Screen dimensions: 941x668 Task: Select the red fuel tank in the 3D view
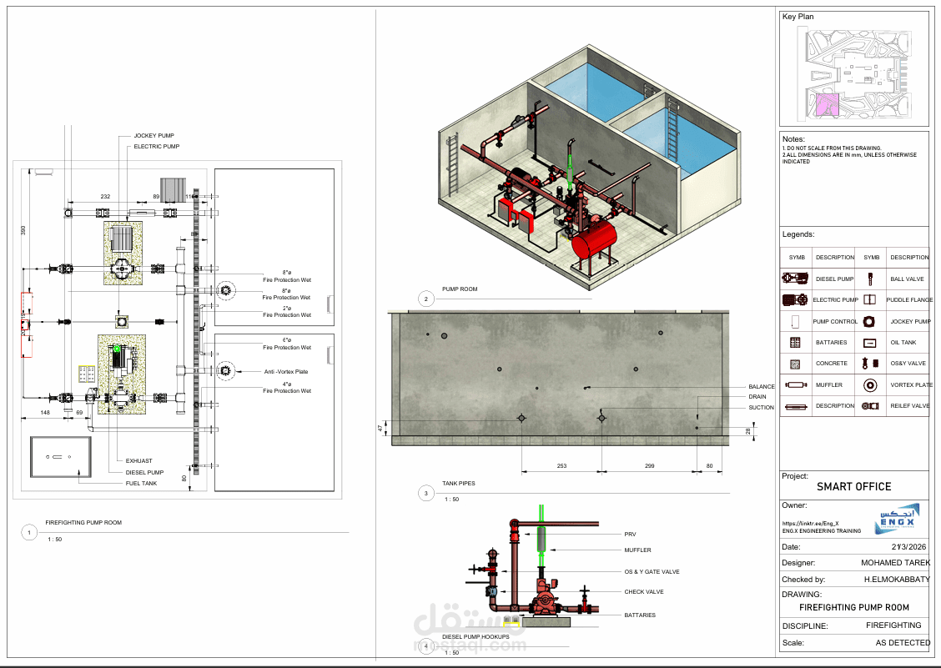(x=594, y=239)
